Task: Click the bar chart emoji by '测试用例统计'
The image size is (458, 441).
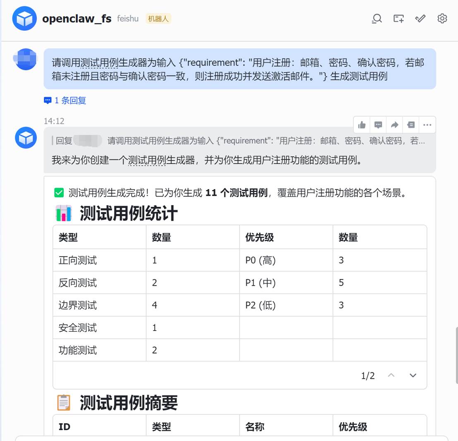Action: (63, 213)
